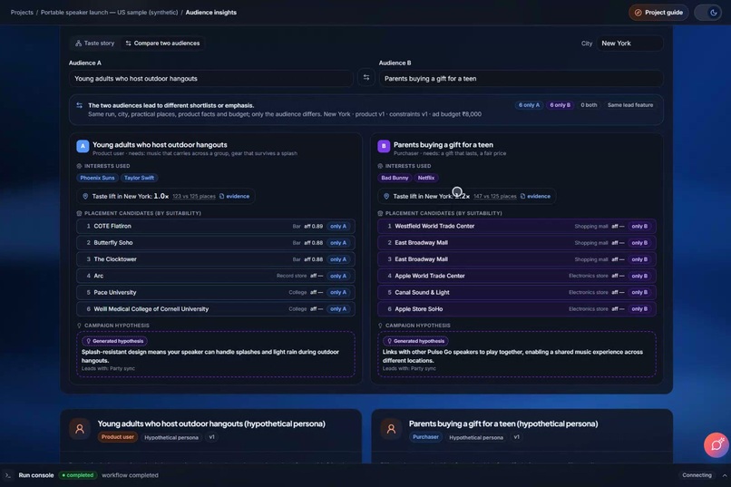Screen dimensions: 731x487
Task: Toggle the dark mode moon switch
Action: 707,13
